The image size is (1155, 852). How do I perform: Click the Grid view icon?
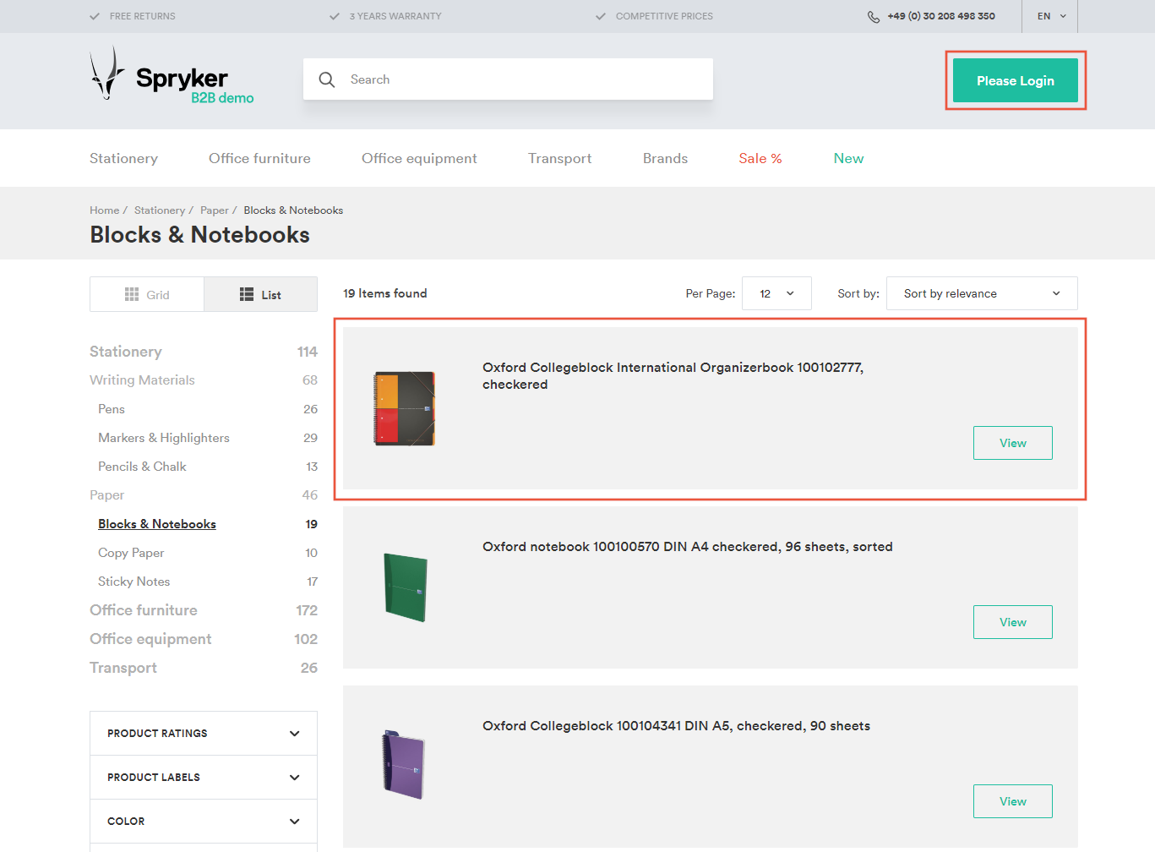(x=132, y=294)
